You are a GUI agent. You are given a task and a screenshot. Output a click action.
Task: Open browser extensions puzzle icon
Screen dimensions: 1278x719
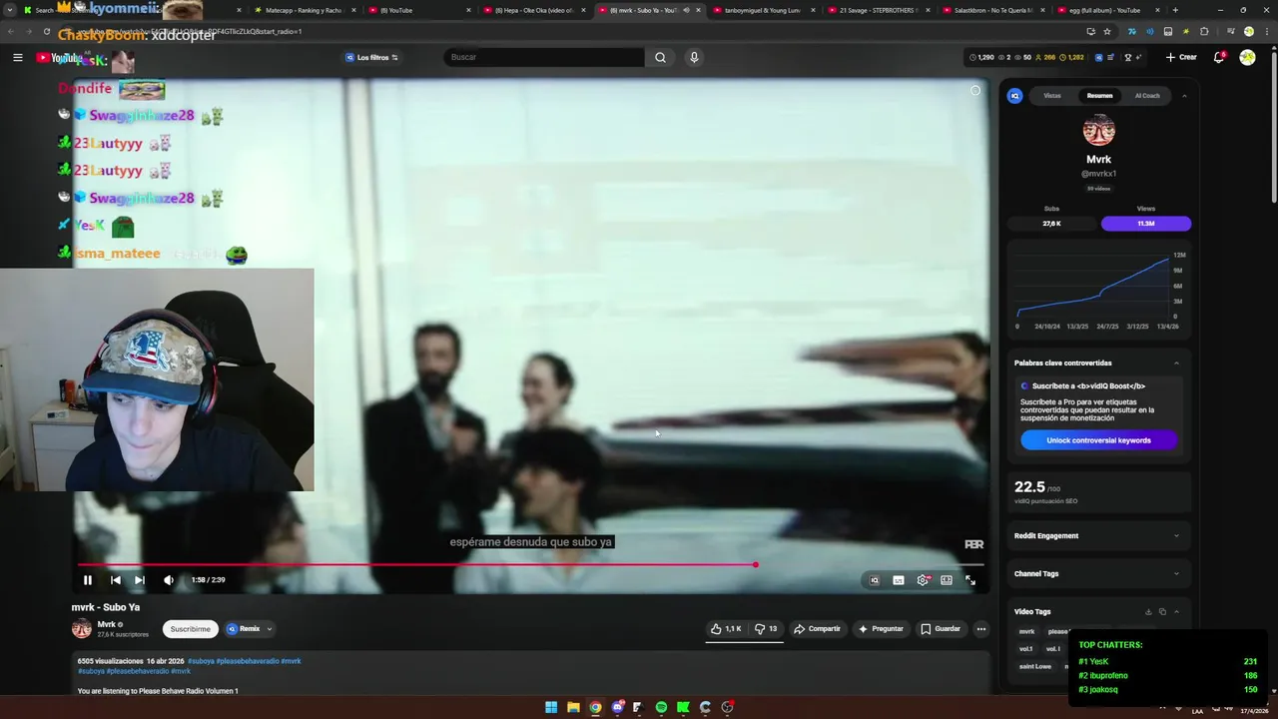[1204, 31]
